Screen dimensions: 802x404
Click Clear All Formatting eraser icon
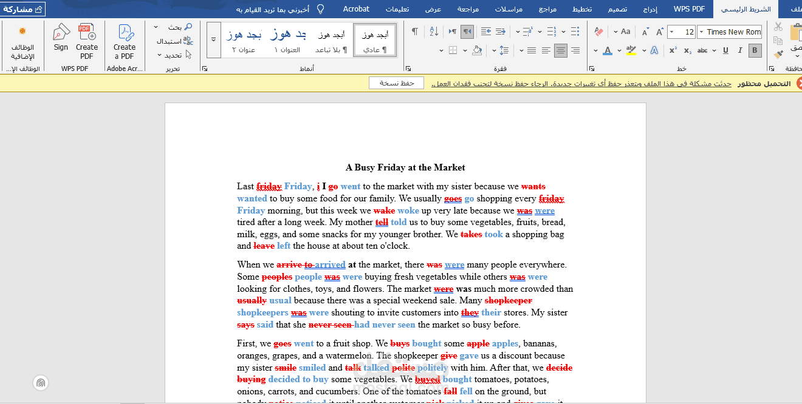(598, 32)
